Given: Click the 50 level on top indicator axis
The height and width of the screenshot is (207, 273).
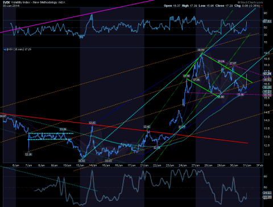Looking at the screenshot, I should pos(266,27).
